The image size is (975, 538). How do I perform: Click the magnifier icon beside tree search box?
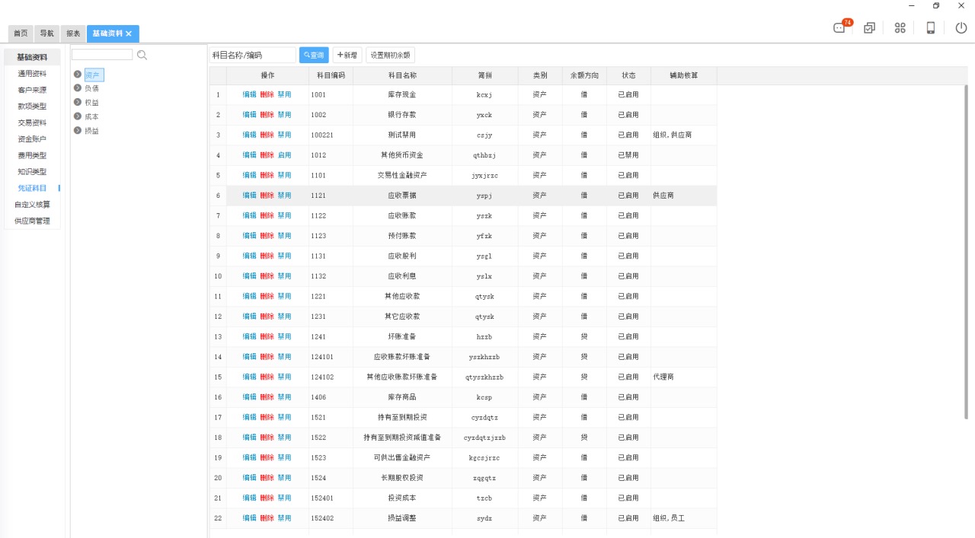(142, 55)
